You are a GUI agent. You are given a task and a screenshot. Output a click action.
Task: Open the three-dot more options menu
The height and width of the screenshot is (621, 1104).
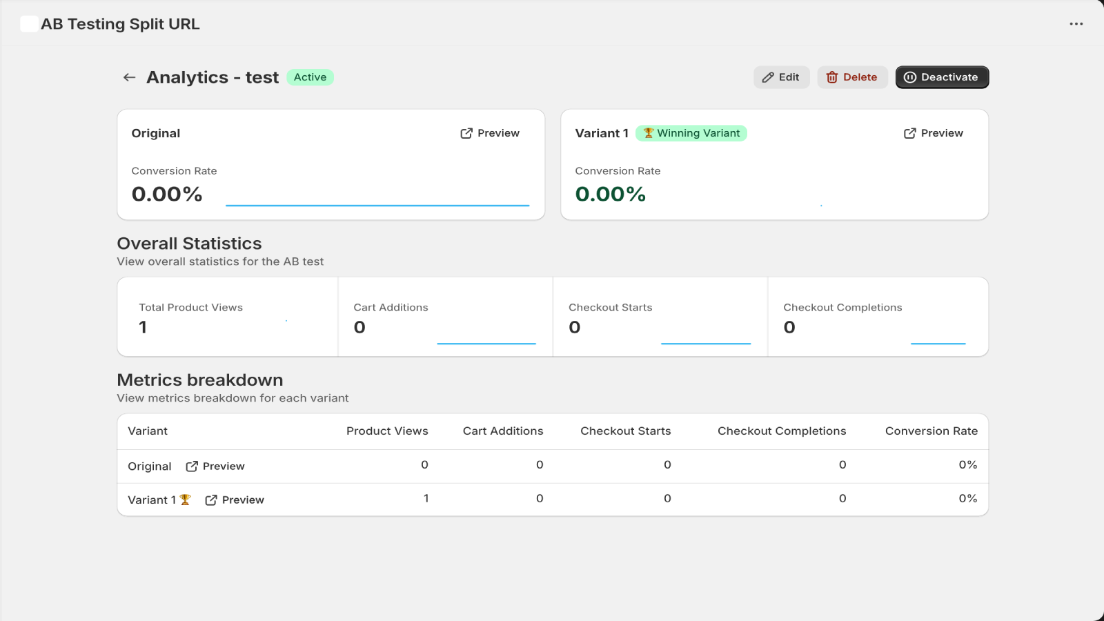coord(1076,24)
